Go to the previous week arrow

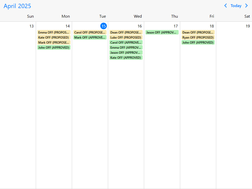point(226,6)
